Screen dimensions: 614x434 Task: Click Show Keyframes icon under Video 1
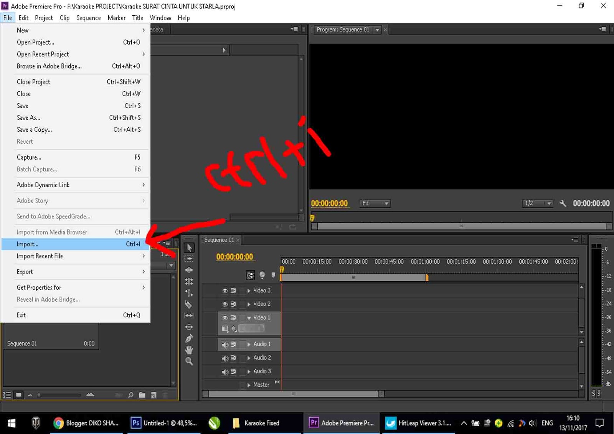click(234, 328)
